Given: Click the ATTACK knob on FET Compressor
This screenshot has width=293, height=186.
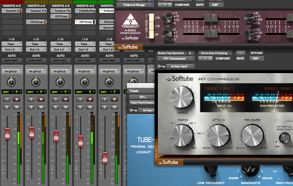Looking at the screenshot, I should [219, 135].
